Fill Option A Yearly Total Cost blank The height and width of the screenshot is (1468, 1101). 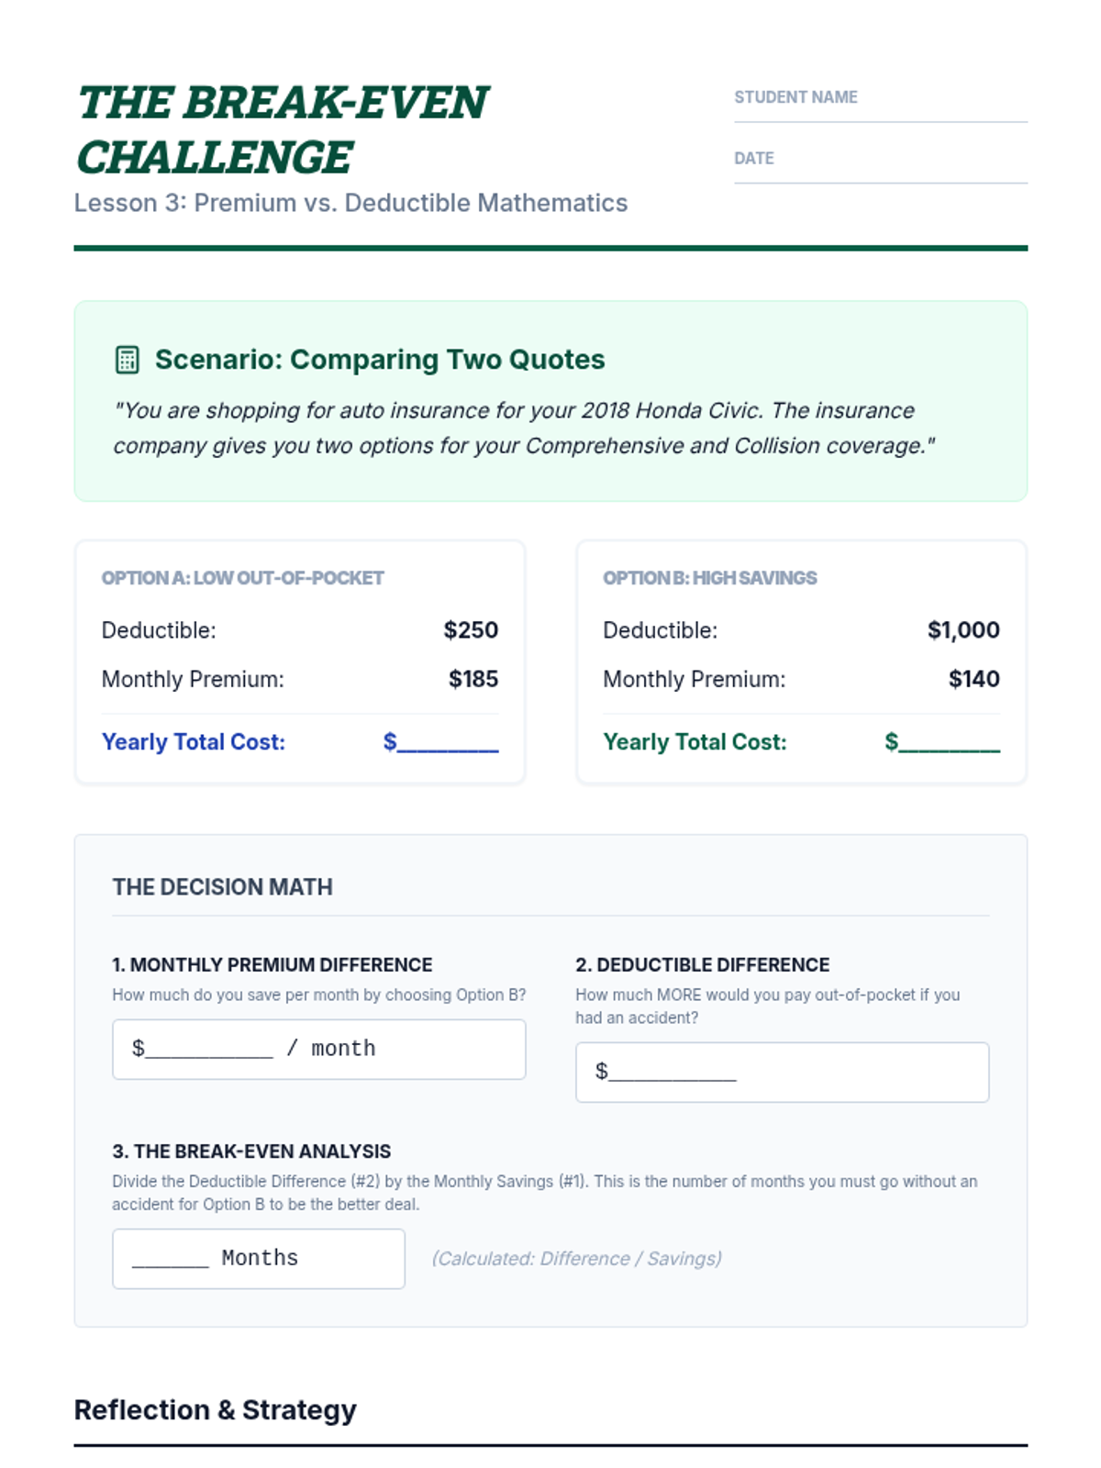tap(447, 742)
